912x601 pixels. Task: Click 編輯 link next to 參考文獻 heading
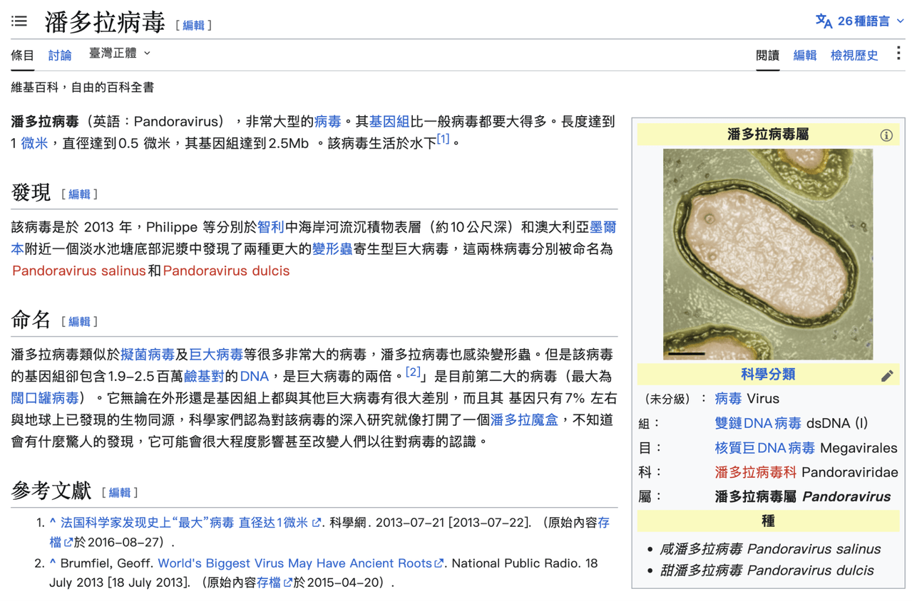pos(120,493)
